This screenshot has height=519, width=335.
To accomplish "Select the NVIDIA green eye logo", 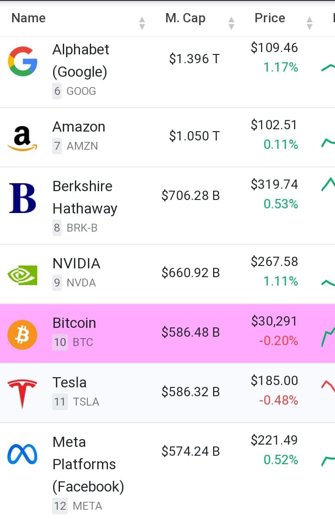I will coord(22,275).
